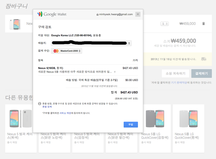
Task: Click the blue 구입 purchase button
Action: [x=131, y=124]
